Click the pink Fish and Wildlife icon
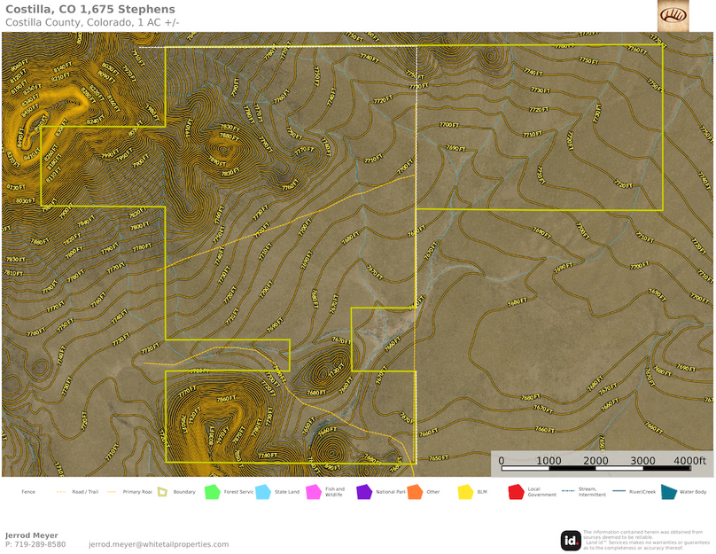The width and height of the screenshot is (716, 554). [x=312, y=491]
